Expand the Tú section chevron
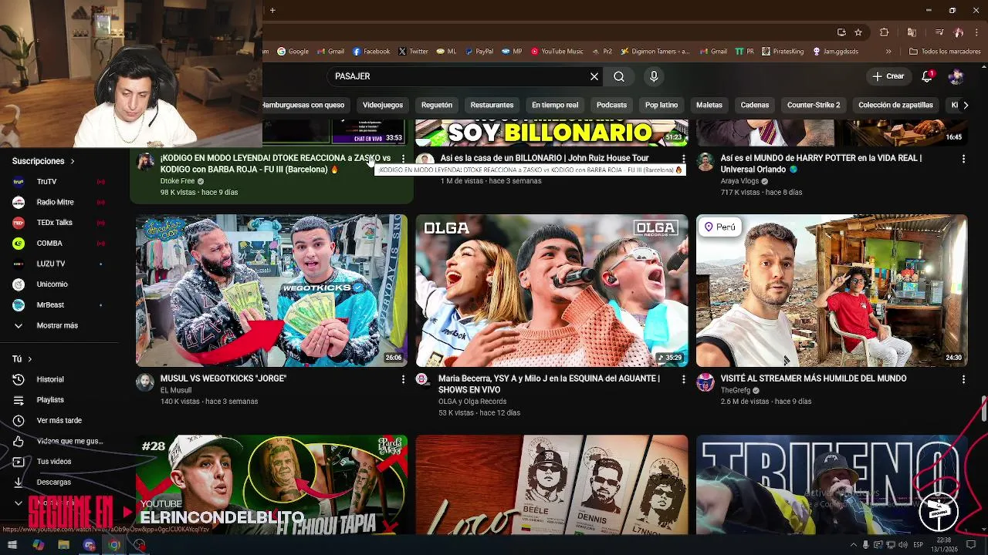988x555 pixels. tap(29, 359)
